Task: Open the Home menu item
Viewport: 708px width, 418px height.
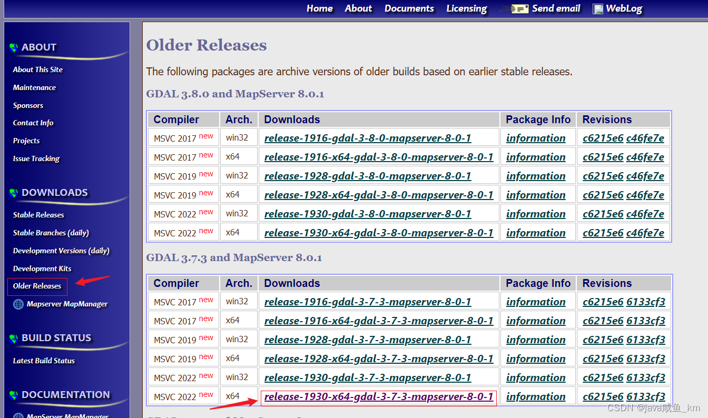Action: (320, 8)
